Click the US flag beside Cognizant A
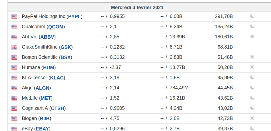The width and height of the screenshot is (271, 131). 14,108
